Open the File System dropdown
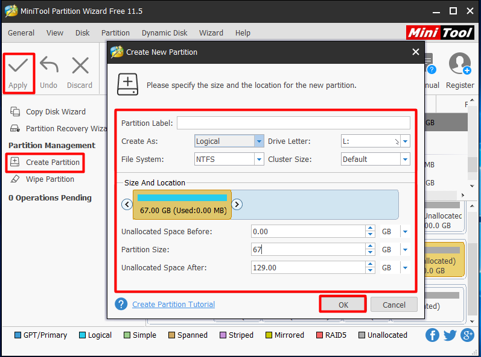Screen dimensions: 481x357 click(259, 160)
